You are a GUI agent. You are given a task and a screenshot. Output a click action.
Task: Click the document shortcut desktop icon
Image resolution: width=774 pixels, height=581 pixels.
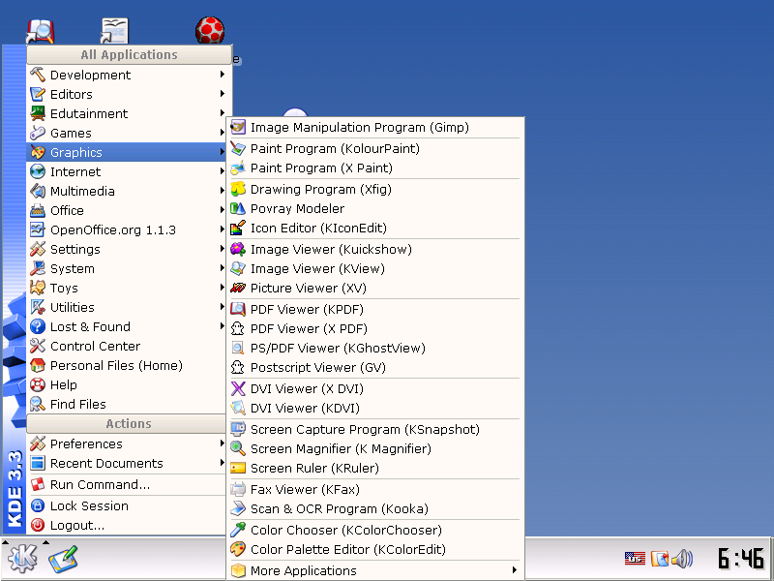(114, 31)
